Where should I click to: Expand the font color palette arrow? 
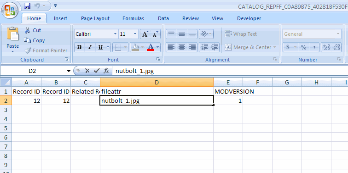click(x=158, y=47)
